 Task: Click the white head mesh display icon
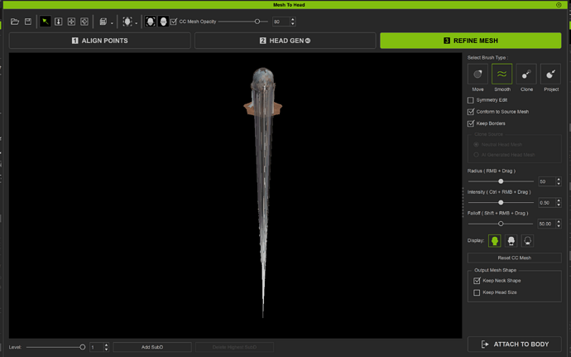[x=163, y=22]
